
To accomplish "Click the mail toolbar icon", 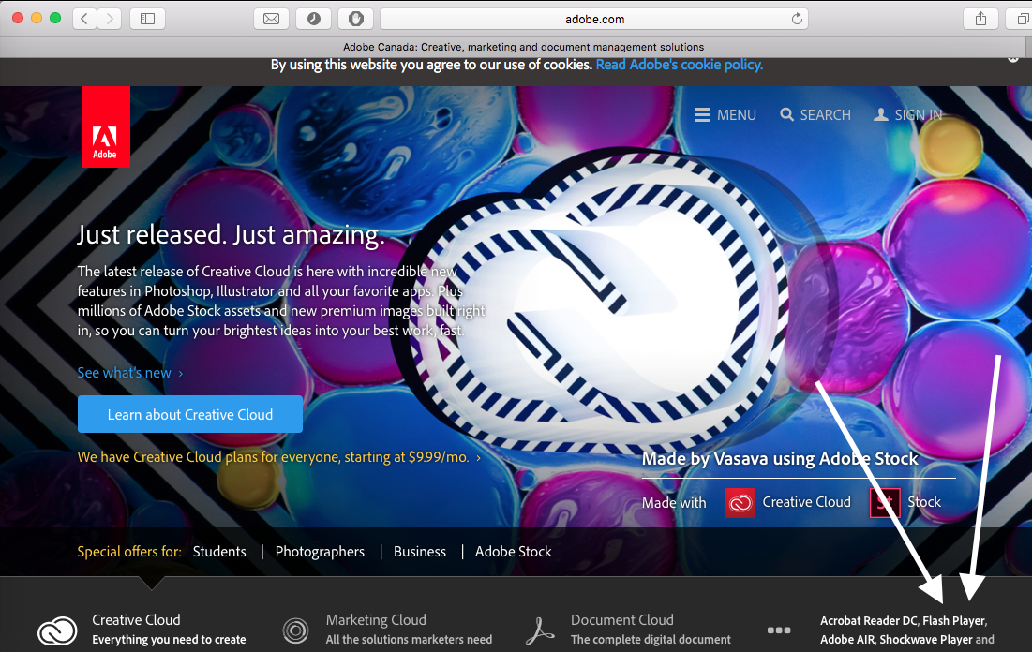I will [271, 19].
